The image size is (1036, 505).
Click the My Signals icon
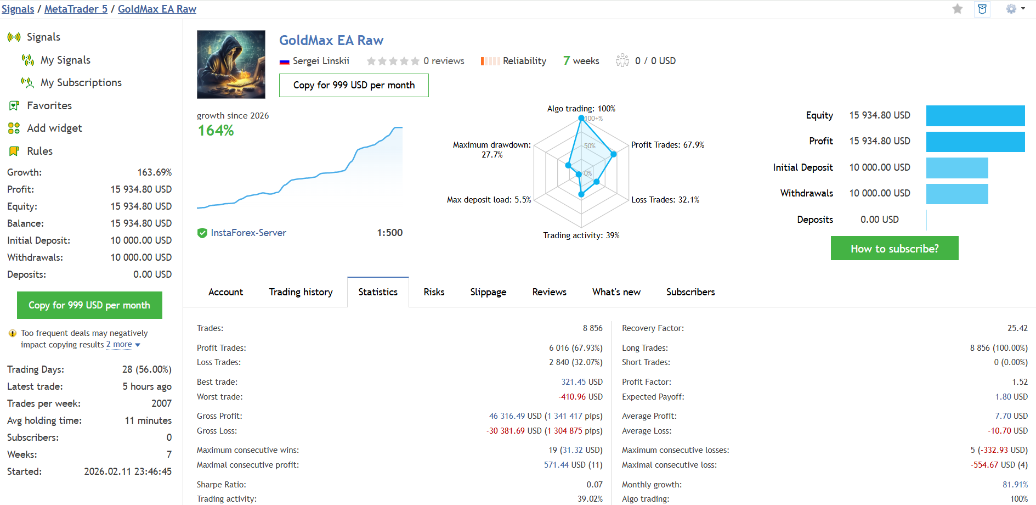point(27,60)
